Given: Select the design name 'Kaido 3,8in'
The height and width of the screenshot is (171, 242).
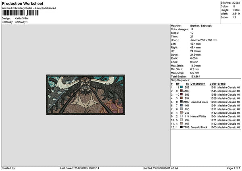Looking at the screenshot, I should 21,19.
